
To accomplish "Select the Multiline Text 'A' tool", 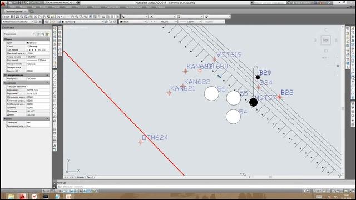I will pyautogui.click(x=55, y=146).
